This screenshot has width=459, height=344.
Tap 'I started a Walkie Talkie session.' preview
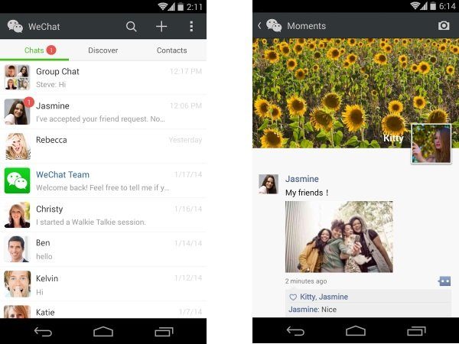tap(91, 222)
